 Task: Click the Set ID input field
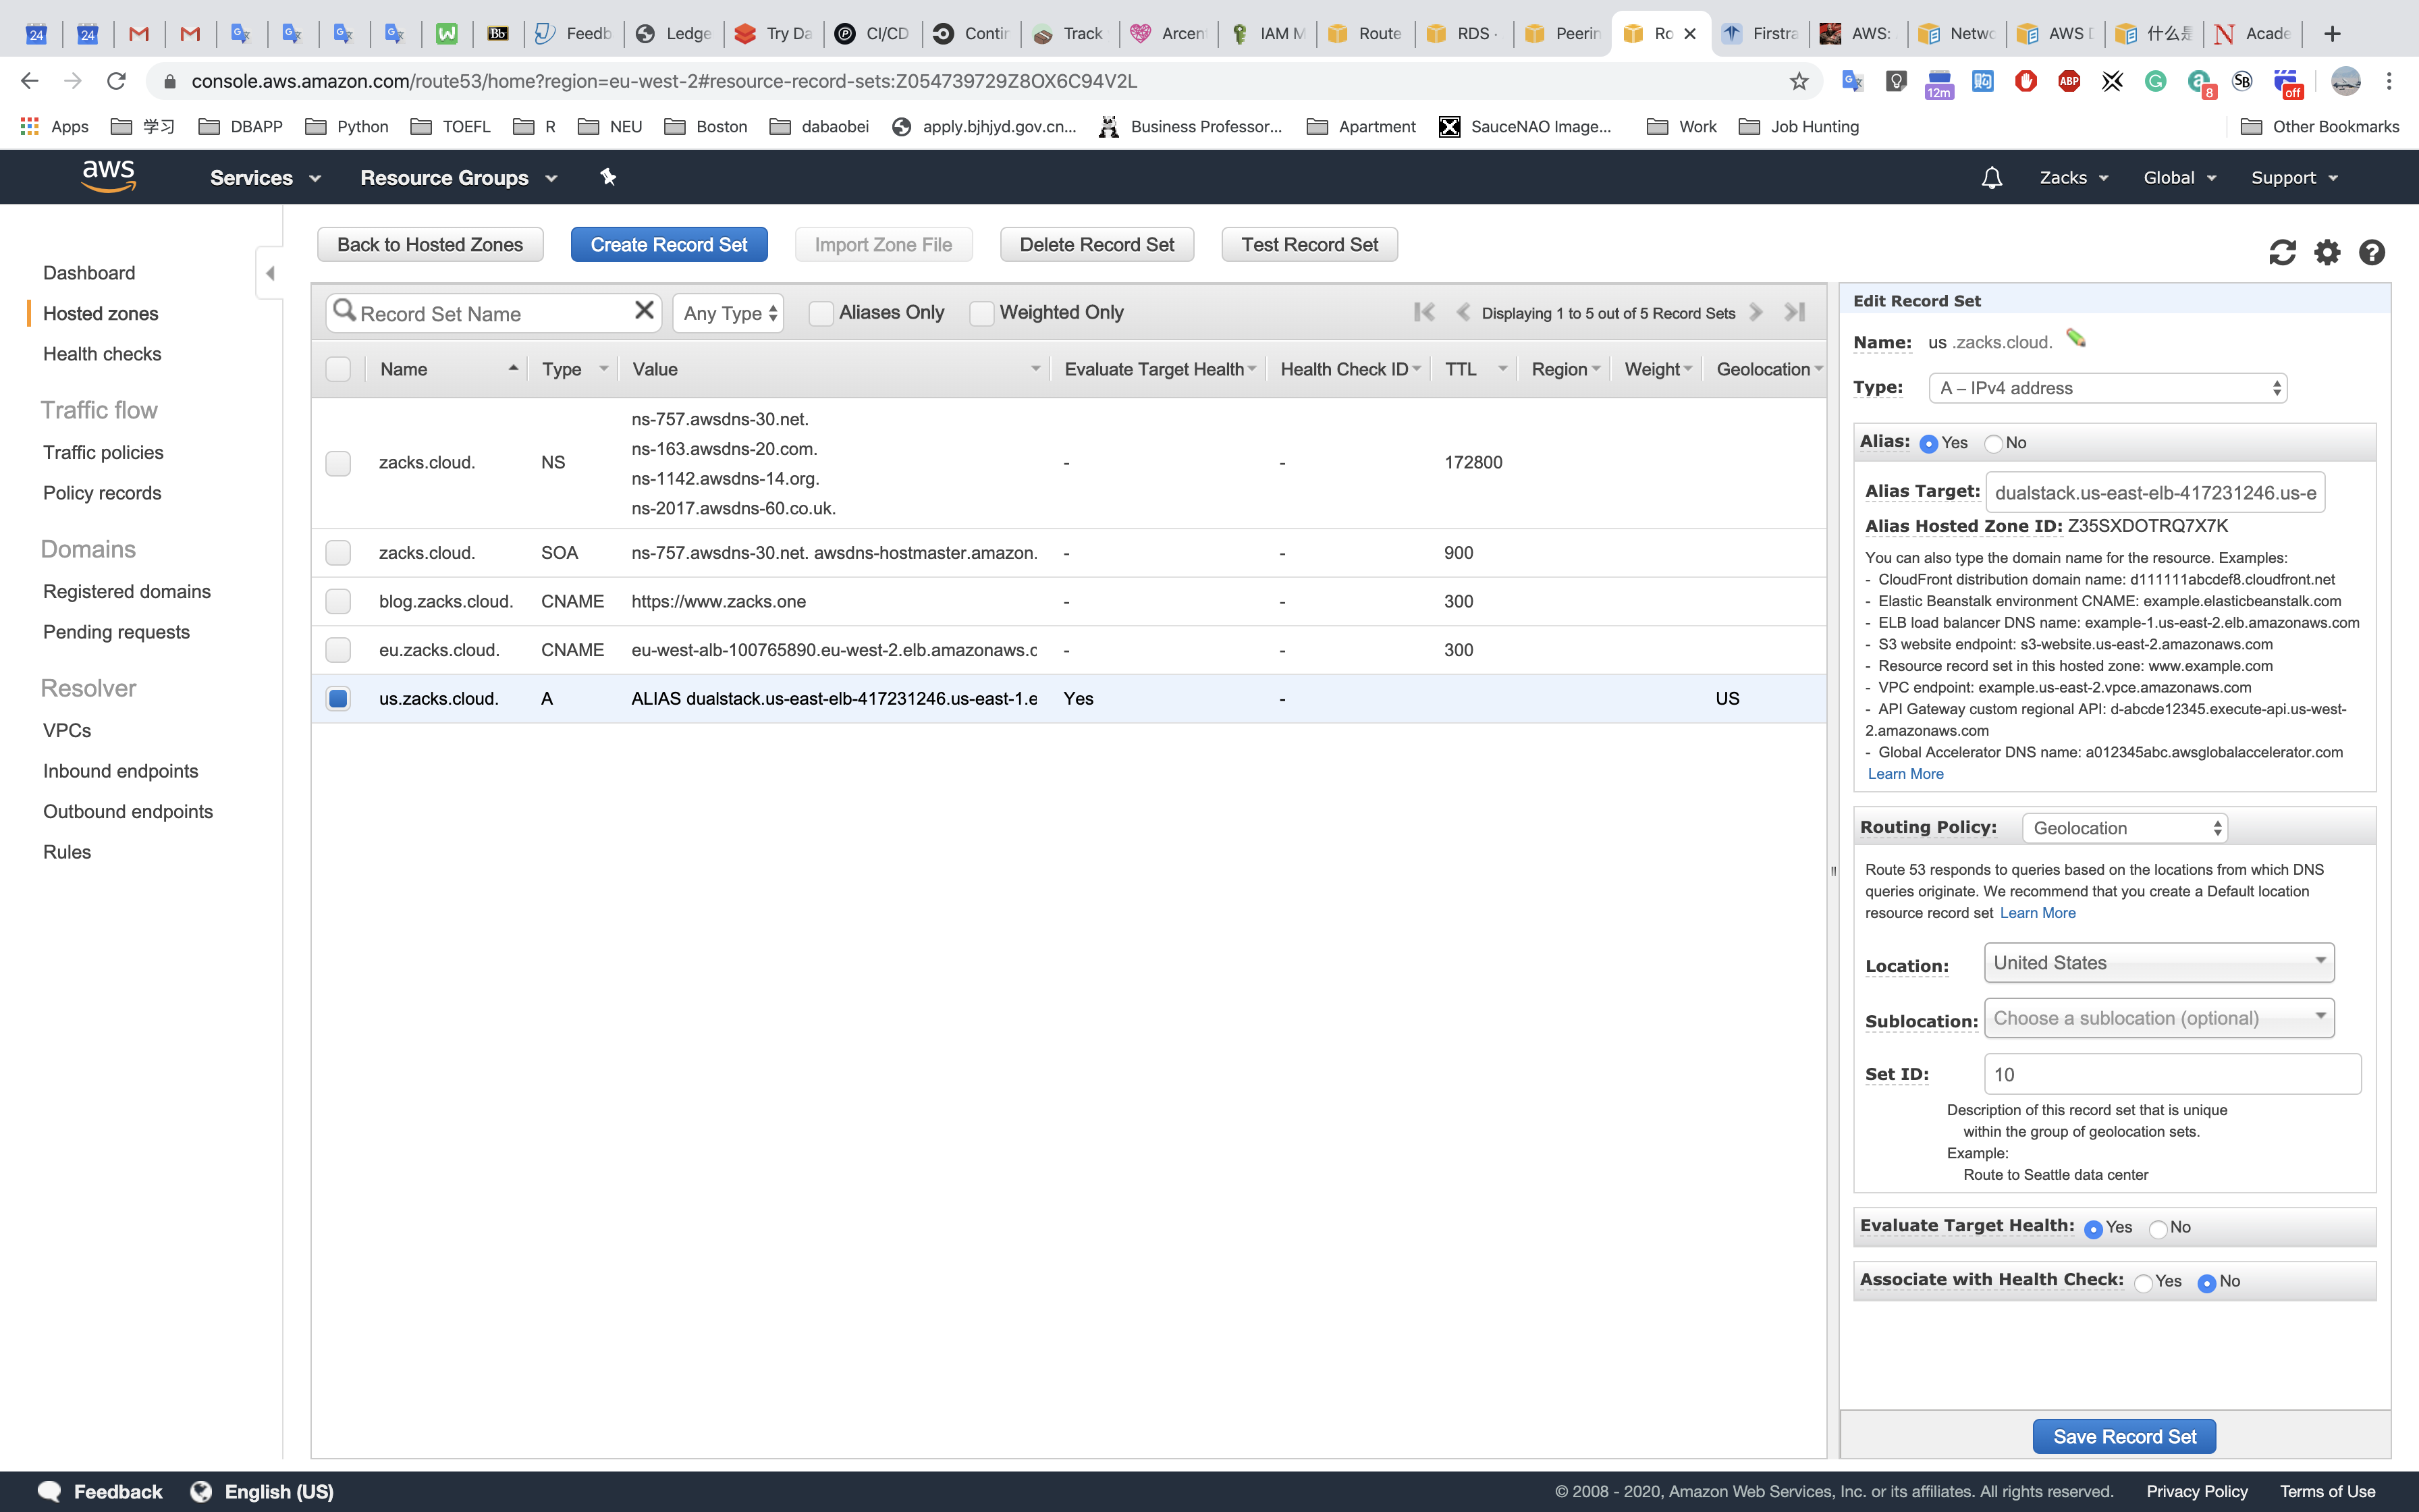tap(2171, 1074)
